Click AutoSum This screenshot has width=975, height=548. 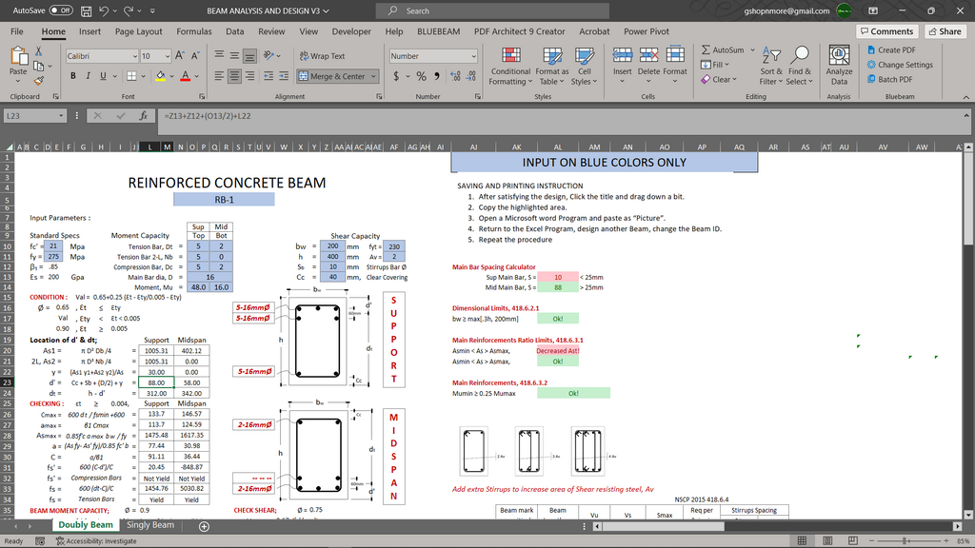click(x=722, y=49)
